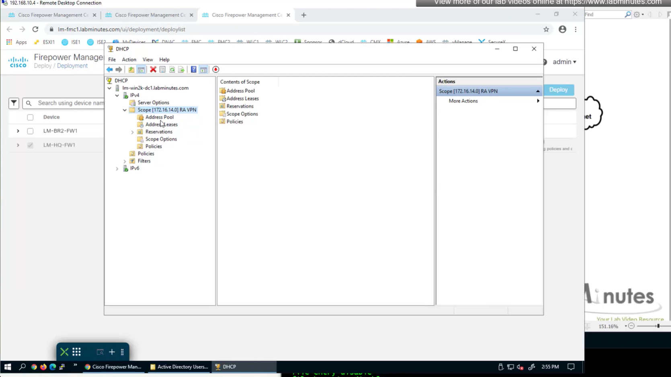Click the red X delete toolbar icon
This screenshot has width=671, height=377.
pos(153,70)
